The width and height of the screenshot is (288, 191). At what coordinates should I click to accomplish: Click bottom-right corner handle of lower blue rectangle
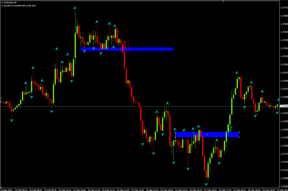(239, 137)
